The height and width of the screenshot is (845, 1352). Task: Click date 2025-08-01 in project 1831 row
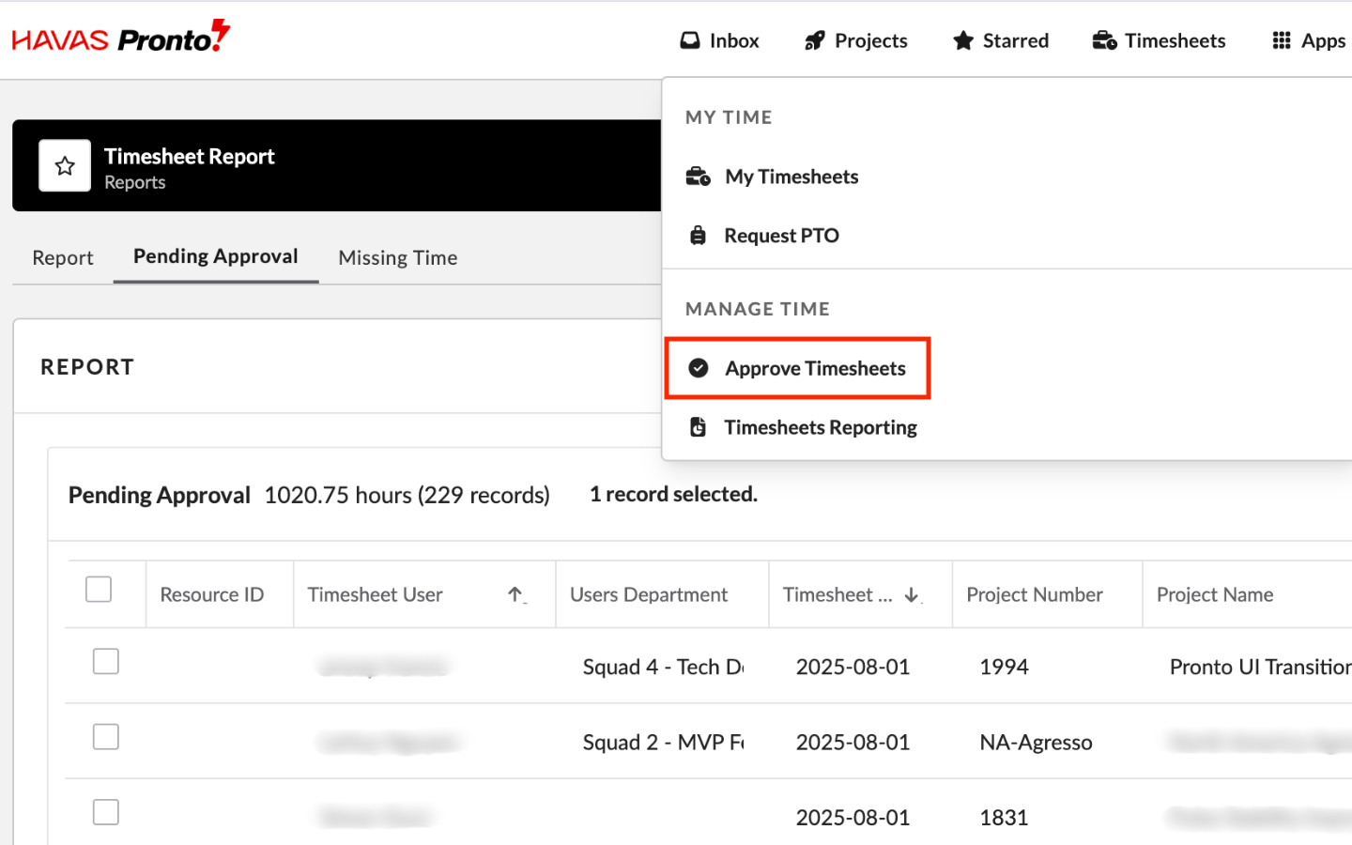[x=853, y=818]
